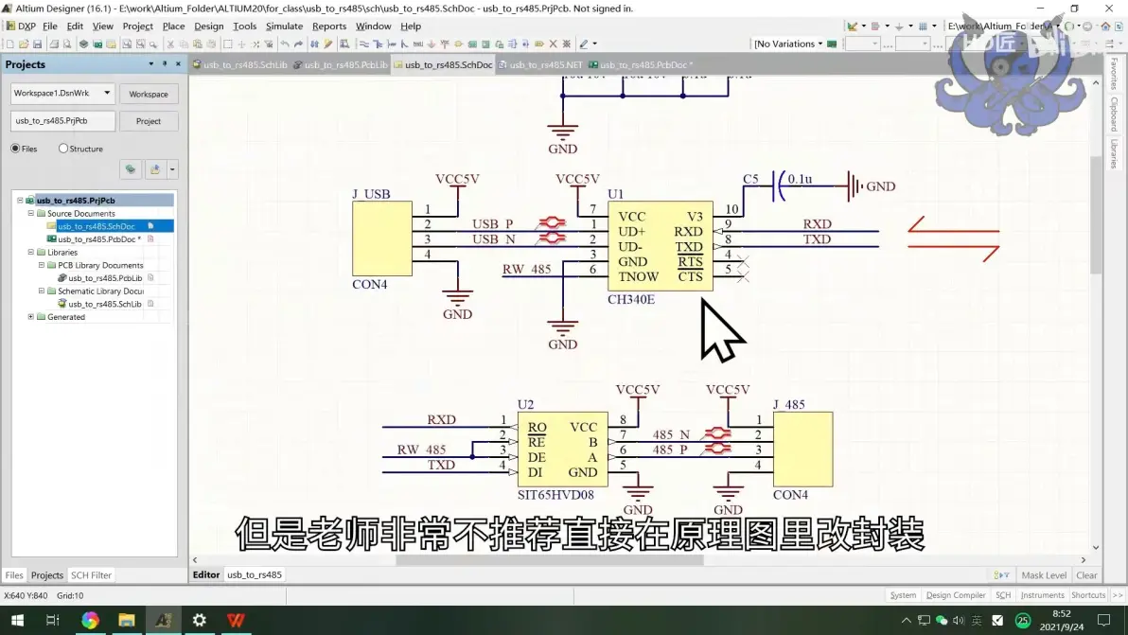
Task: Switch to the Files panel tab
Action: pyautogui.click(x=14, y=575)
